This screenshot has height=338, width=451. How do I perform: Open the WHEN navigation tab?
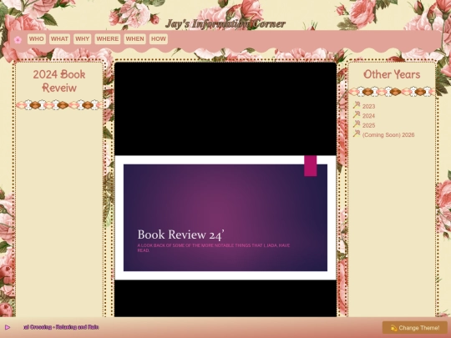pos(135,38)
